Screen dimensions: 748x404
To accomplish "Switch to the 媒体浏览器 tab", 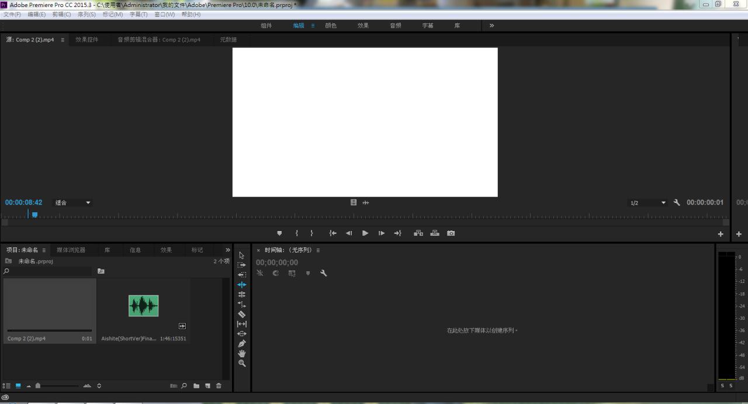I will tap(71, 250).
